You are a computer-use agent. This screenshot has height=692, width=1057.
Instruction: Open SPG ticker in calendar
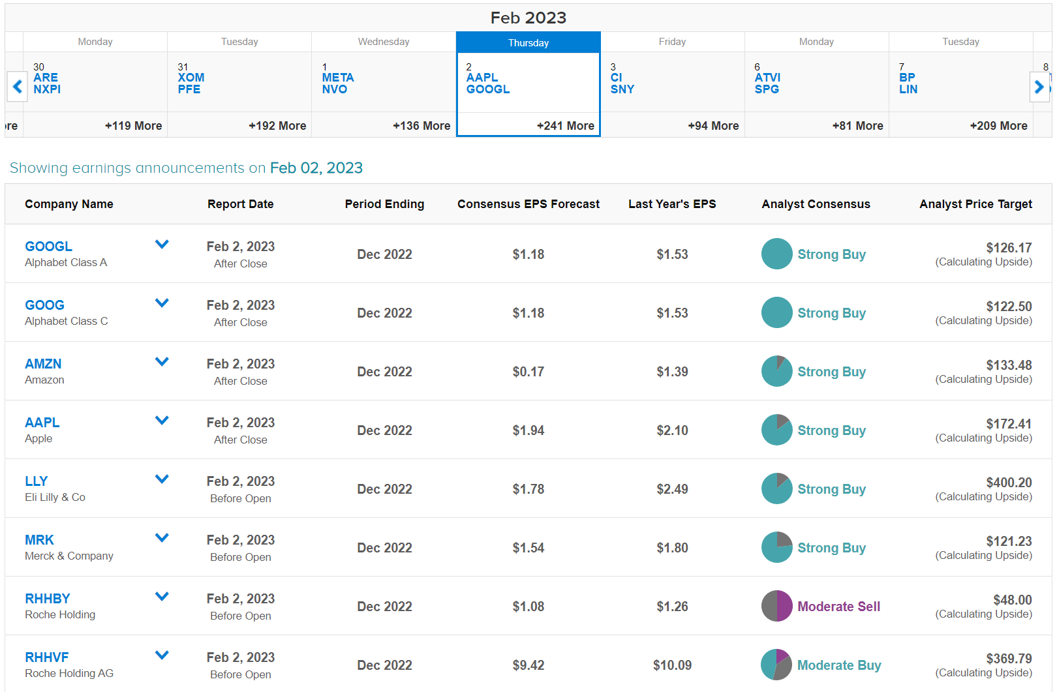767,89
